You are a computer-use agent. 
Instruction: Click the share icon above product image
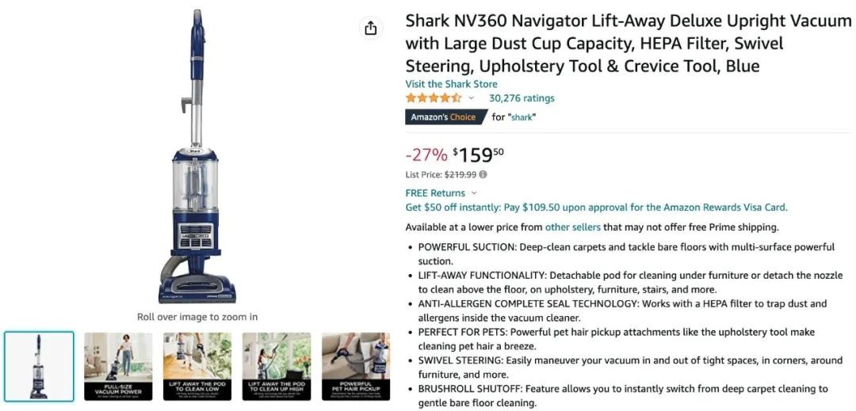pyautogui.click(x=371, y=28)
